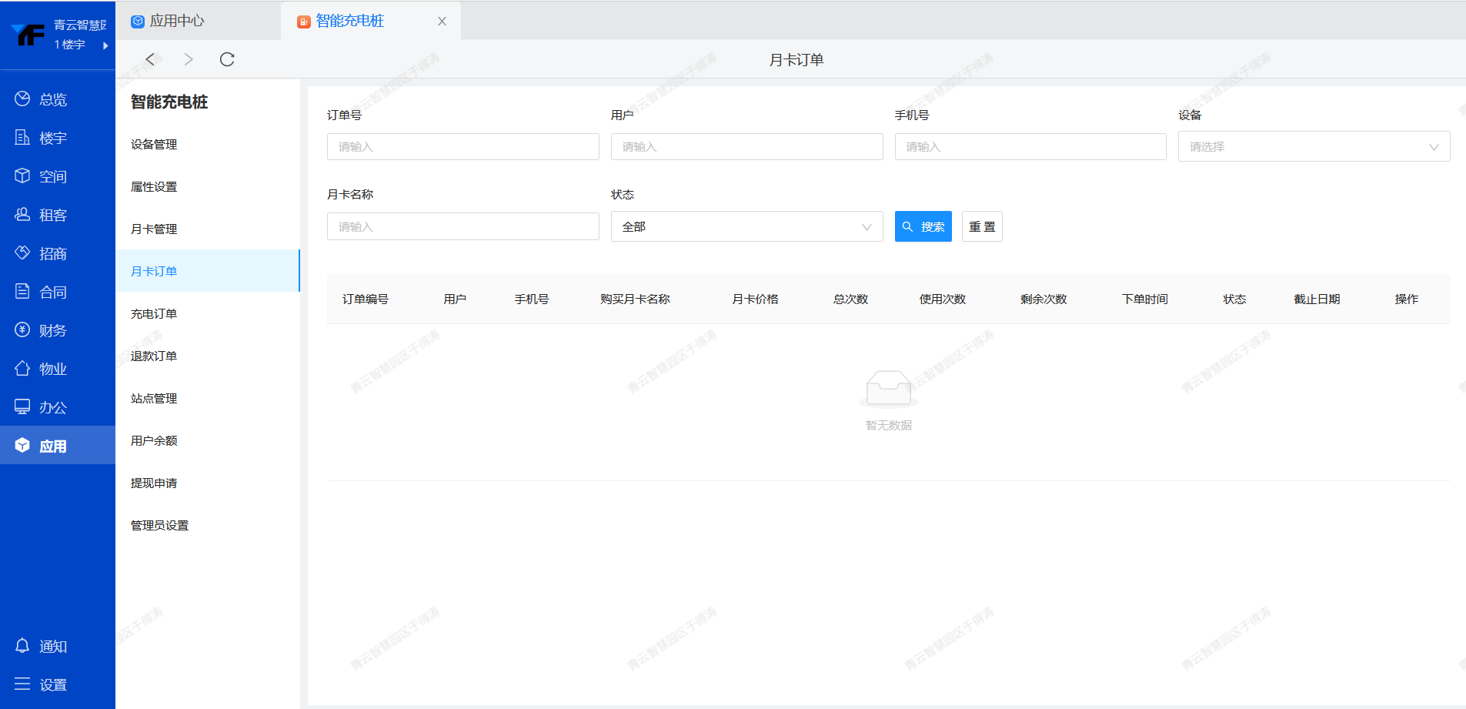Viewport: 1466px width, 709px height.
Task: Open the 状态 status dropdown showing 全部
Action: tap(746, 226)
